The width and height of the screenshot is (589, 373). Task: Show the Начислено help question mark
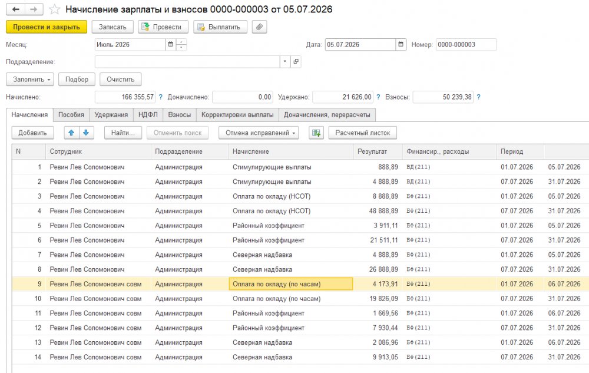[161, 97]
